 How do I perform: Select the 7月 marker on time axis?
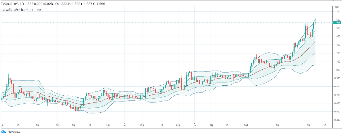coord(38,125)
